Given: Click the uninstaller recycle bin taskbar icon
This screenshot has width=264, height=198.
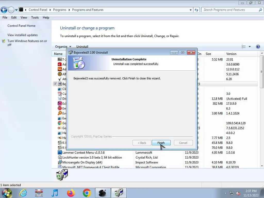Looking at the screenshot, I should coord(119,193).
